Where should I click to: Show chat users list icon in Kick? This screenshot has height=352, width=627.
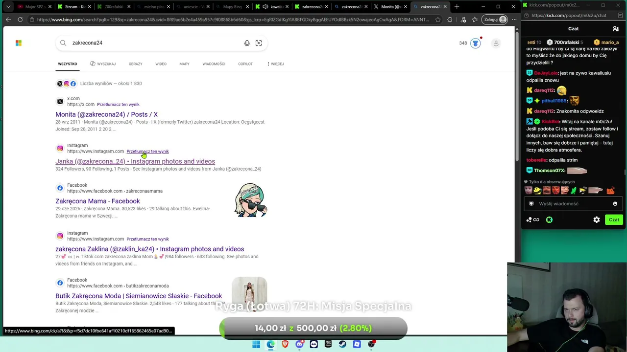(x=616, y=29)
